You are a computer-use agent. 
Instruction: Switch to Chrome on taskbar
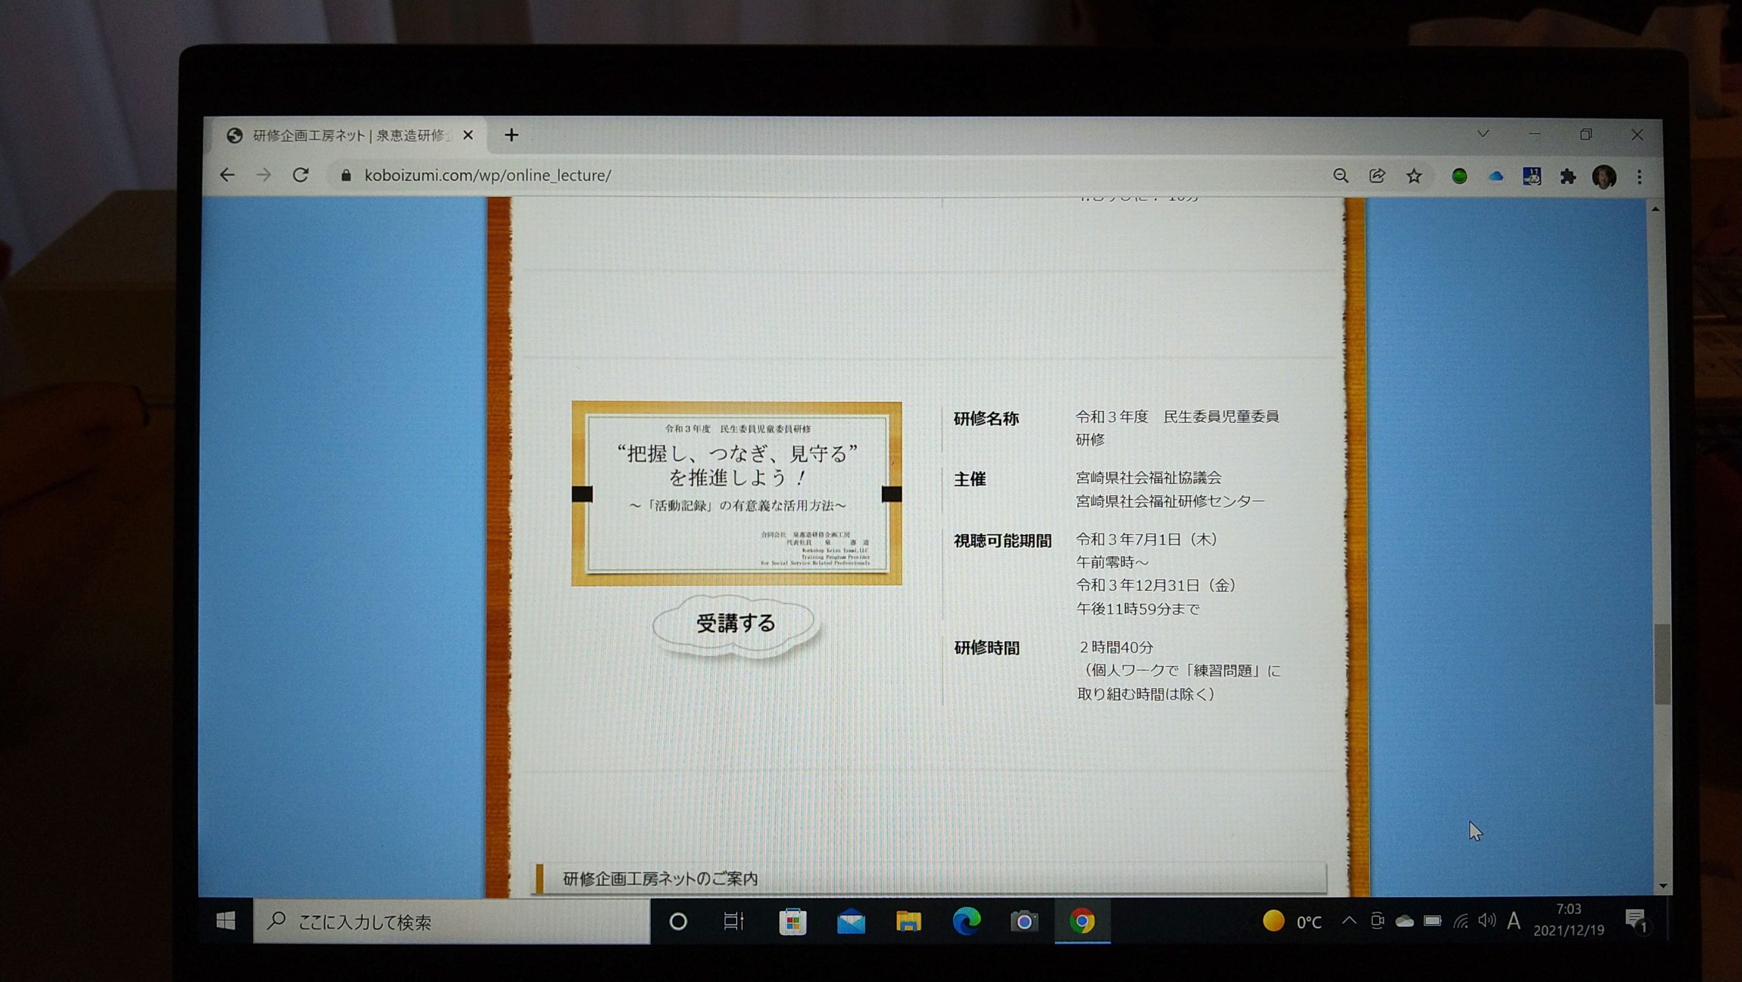tap(1082, 921)
